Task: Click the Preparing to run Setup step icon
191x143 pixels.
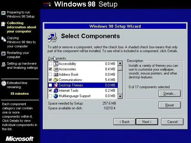Action: (x=3, y=13)
